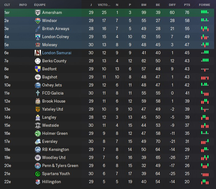Click the Spartans Youth green badge
216x189 pixels.
pos(37,174)
